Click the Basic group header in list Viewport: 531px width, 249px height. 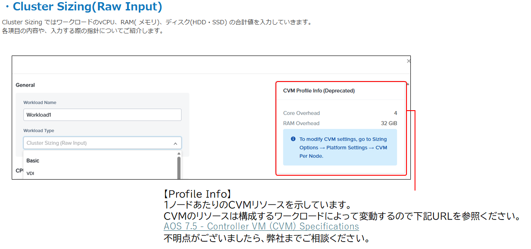click(x=33, y=161)
